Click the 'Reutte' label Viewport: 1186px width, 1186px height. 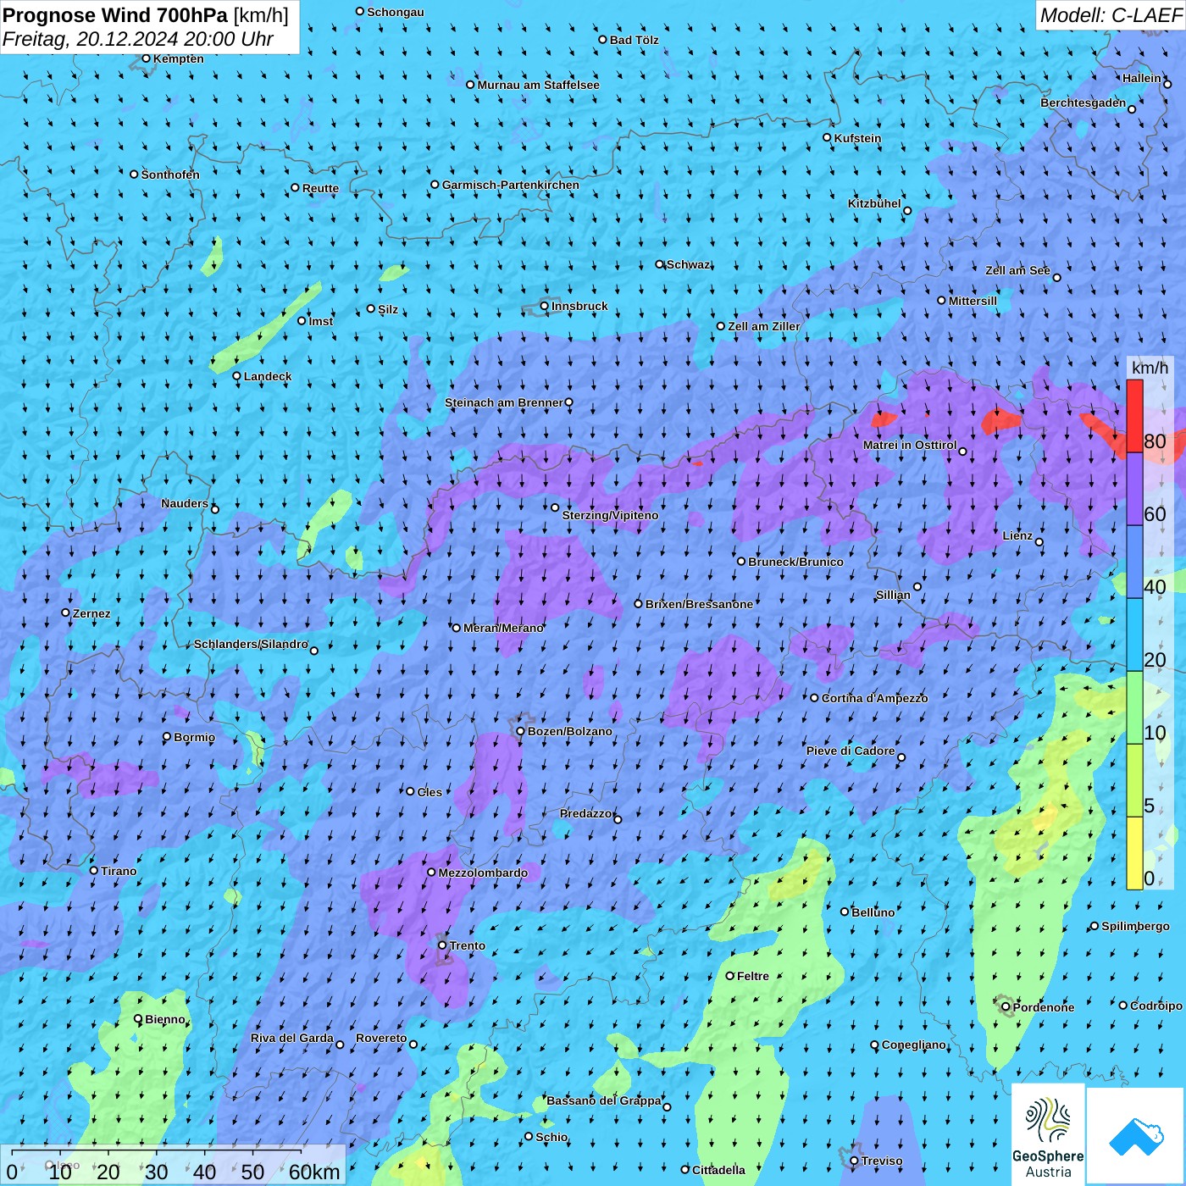pyautogui.click(x=320, y=188)
